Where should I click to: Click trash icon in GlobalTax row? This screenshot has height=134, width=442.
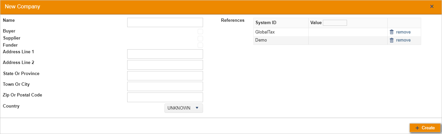pyautogui.click(x=391, y=32)
